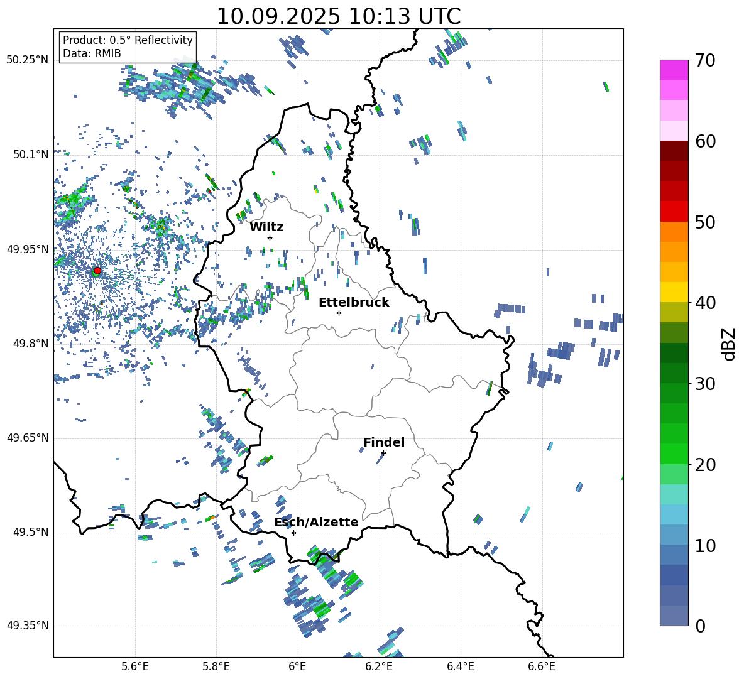Viewport: 744px width, 679px height.
Task: Click the 6.6°E longitude label
Action: (542, 666)
